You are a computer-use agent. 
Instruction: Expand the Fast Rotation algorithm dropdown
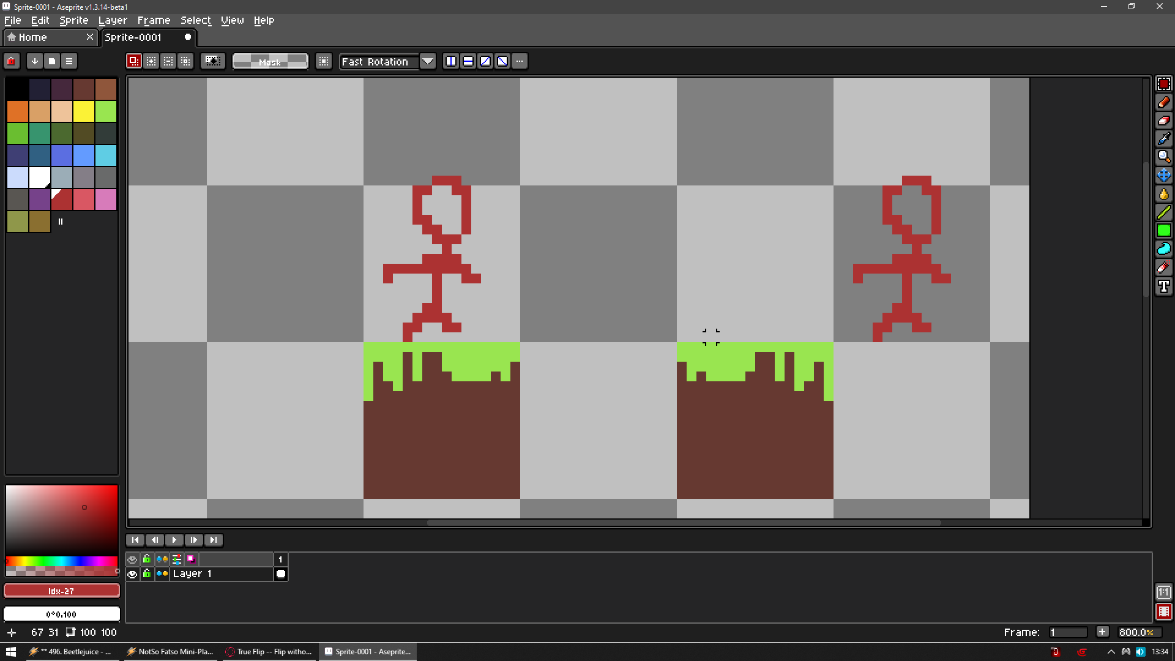pyautogui.click(x=428, y=61)
